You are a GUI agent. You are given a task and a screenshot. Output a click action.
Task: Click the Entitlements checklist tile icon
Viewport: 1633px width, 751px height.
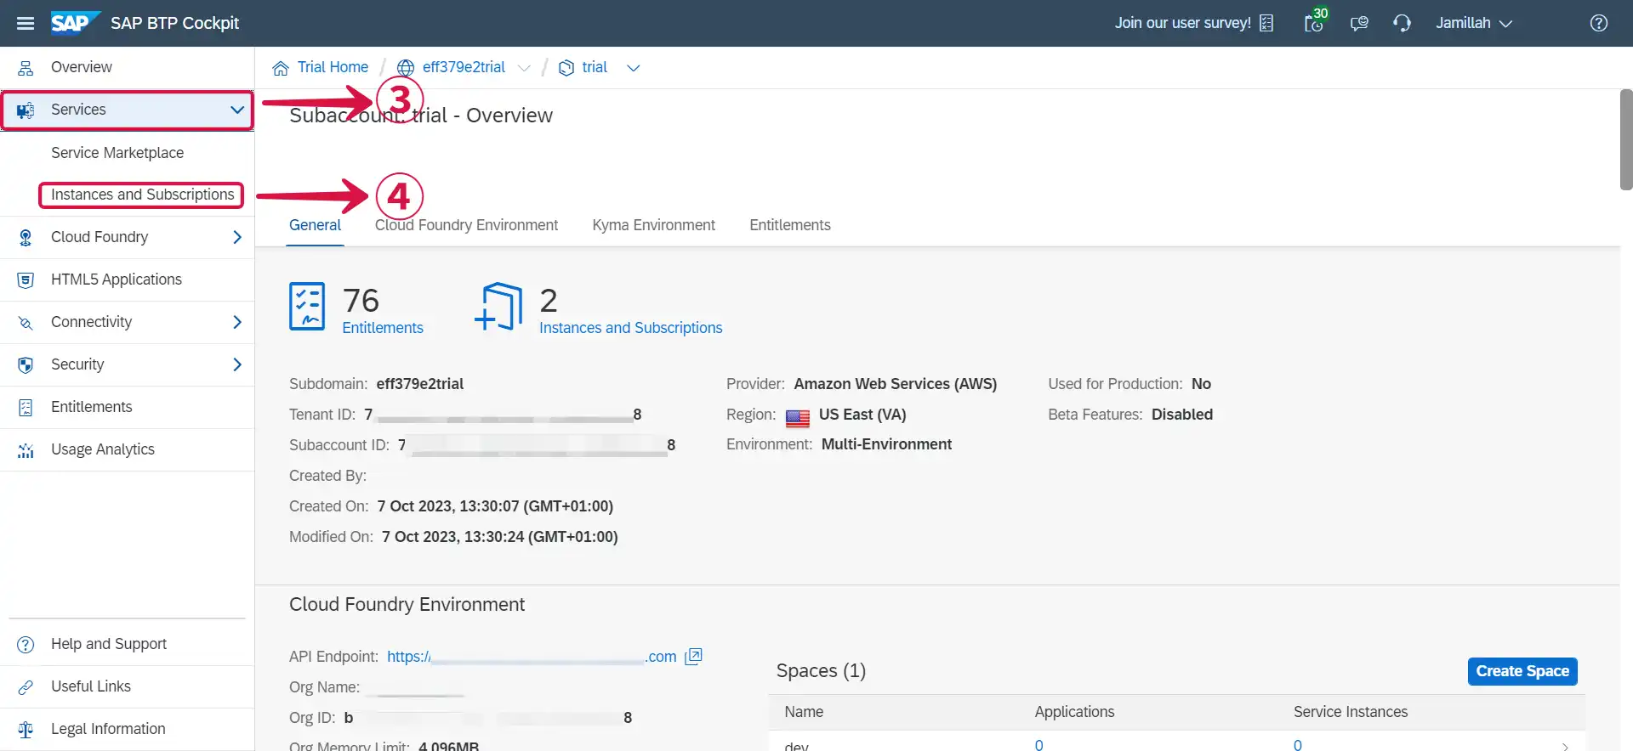tap(307, 306)
